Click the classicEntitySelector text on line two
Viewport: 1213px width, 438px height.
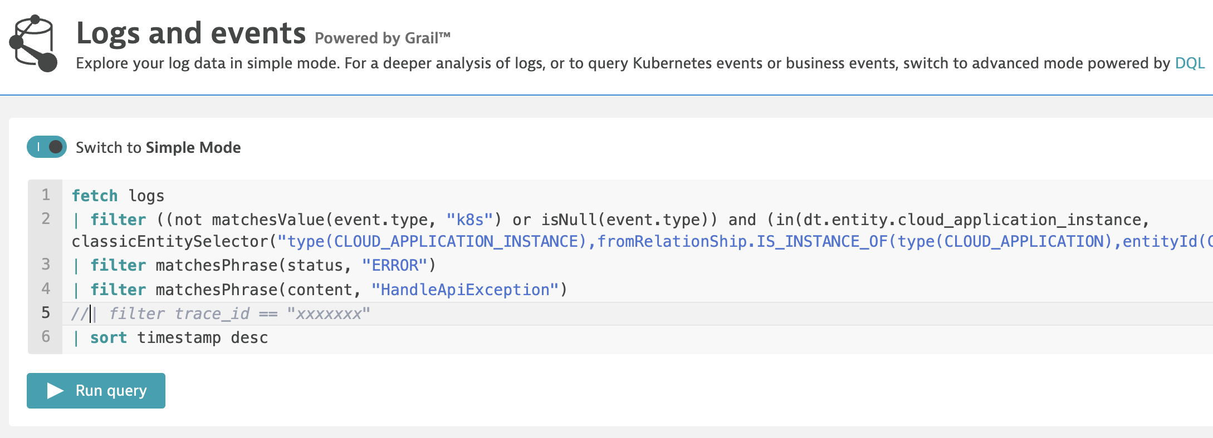click(x=170, y=241)
